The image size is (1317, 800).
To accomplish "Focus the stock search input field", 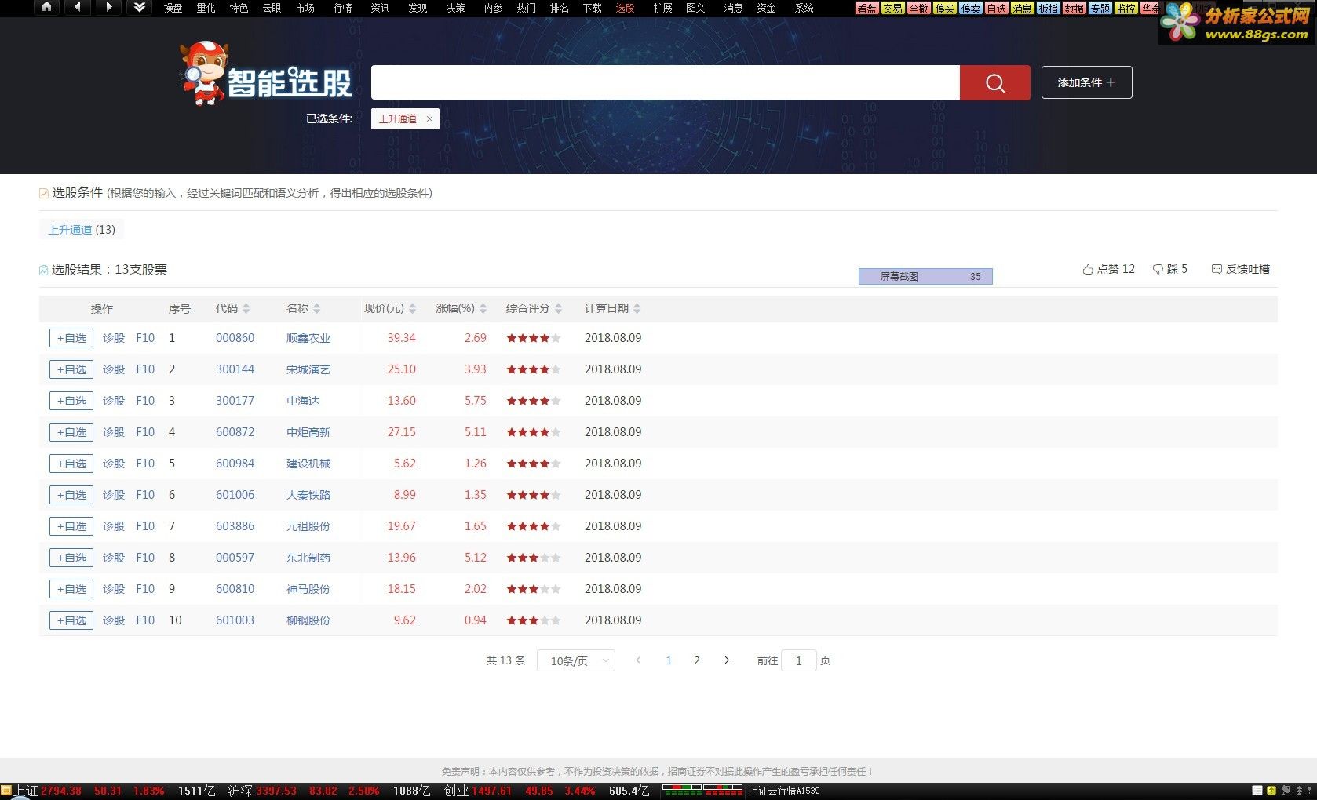I will pos(666,82).
